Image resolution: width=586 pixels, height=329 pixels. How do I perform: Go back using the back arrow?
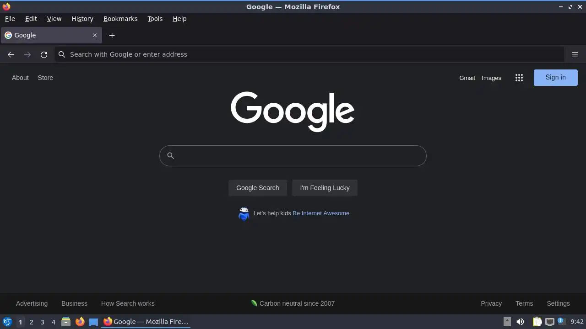(11, 54)
